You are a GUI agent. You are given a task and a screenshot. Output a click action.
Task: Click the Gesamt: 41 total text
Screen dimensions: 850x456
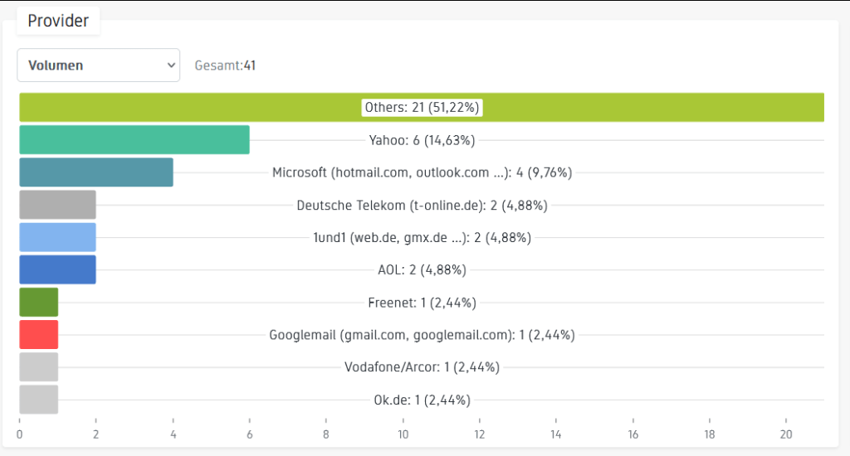225,65
